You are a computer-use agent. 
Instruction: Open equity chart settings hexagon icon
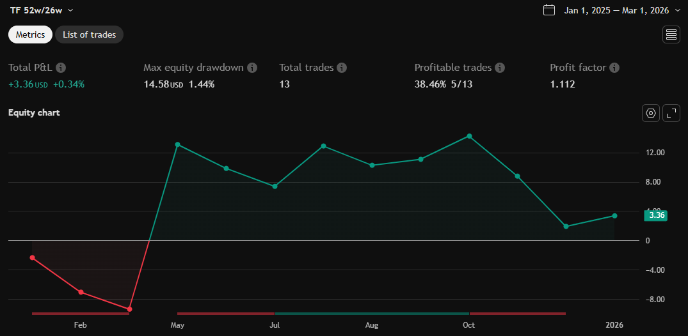click(651, 113)
